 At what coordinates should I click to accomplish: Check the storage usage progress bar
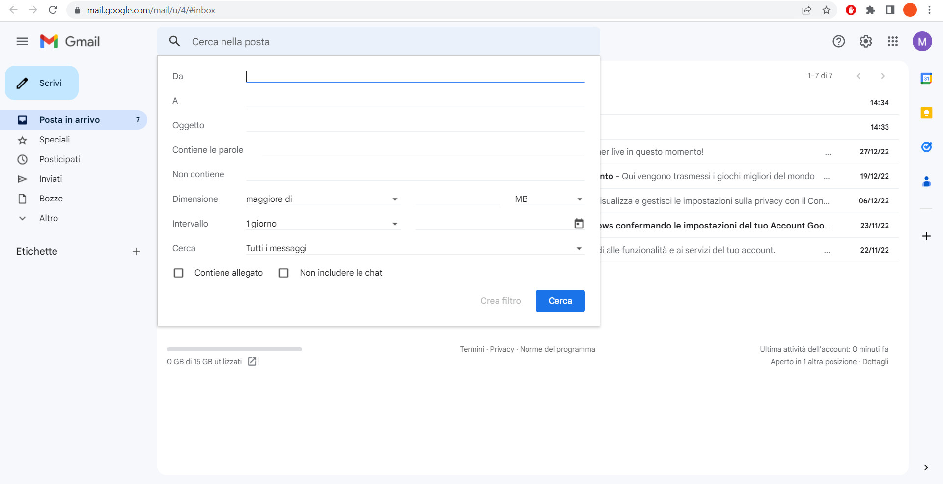pos(234,349)
